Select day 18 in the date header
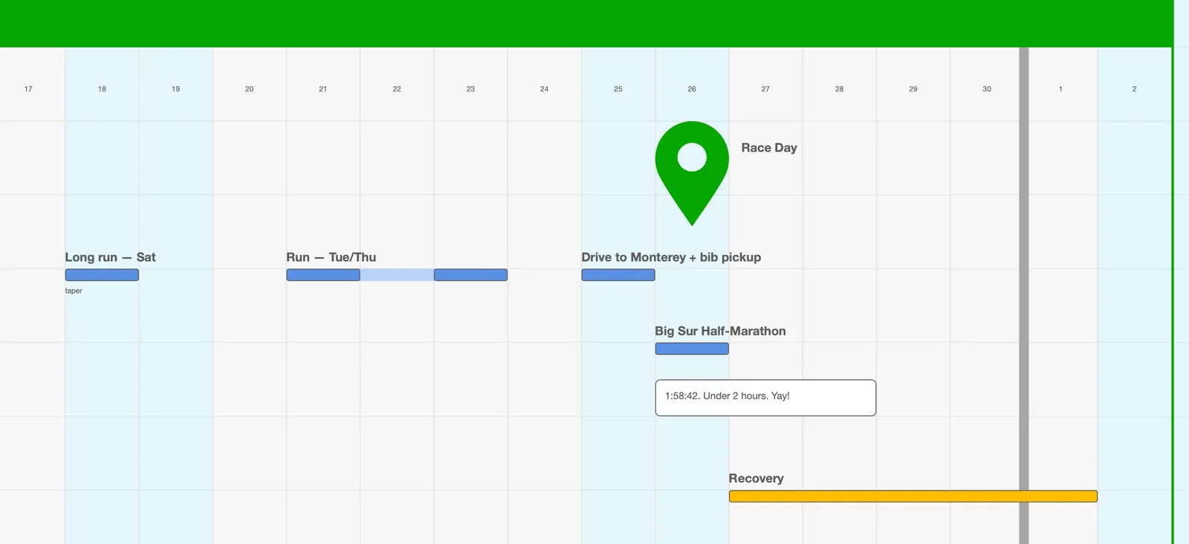Screen dimensions: 1189x544 (x=102, y=89)
